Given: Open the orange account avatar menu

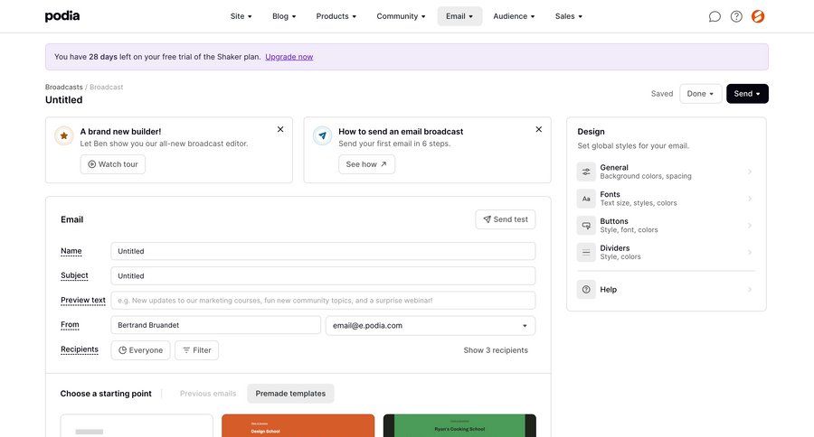Looking at the screenshot, I should pos(758,16).
